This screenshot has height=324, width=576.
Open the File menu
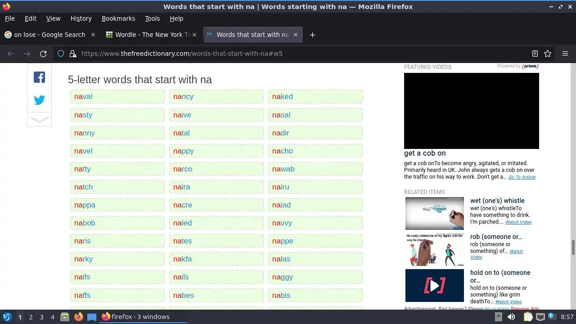[x=9, y=18]
